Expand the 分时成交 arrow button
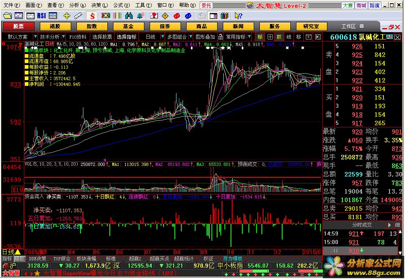405x279 pixels. [x=389, y=225]
